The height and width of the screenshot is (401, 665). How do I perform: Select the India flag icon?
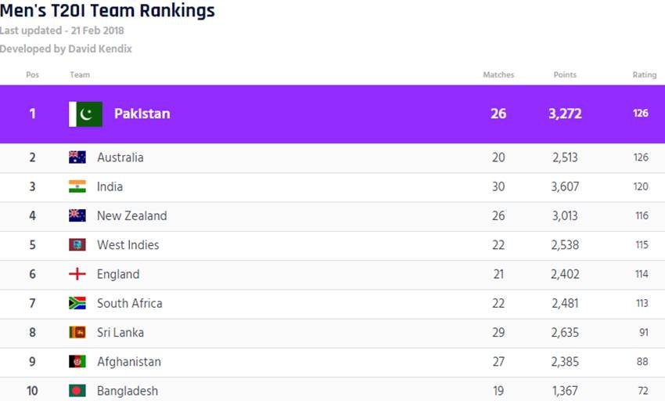[x=77, y=186]
